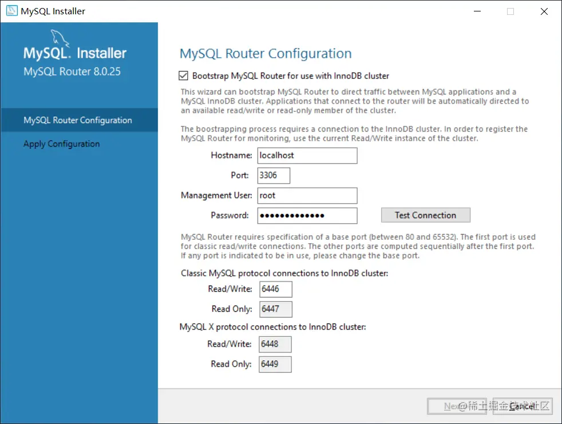The width and height of the screenshot is (562, 424).
Task: Click X protocol Read Only port field 6449
Action: [275, 364]
